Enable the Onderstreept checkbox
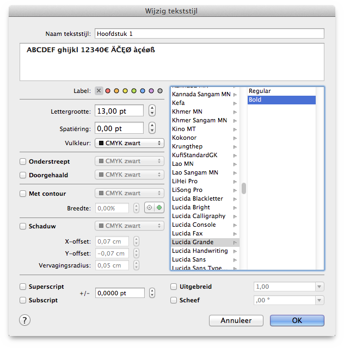Viewport: 344px width, 348px height. [x=23, y=161]
